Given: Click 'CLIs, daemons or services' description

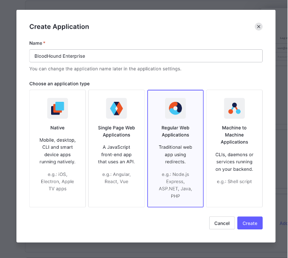Looking at the screenshot, I should pos(235,162).
